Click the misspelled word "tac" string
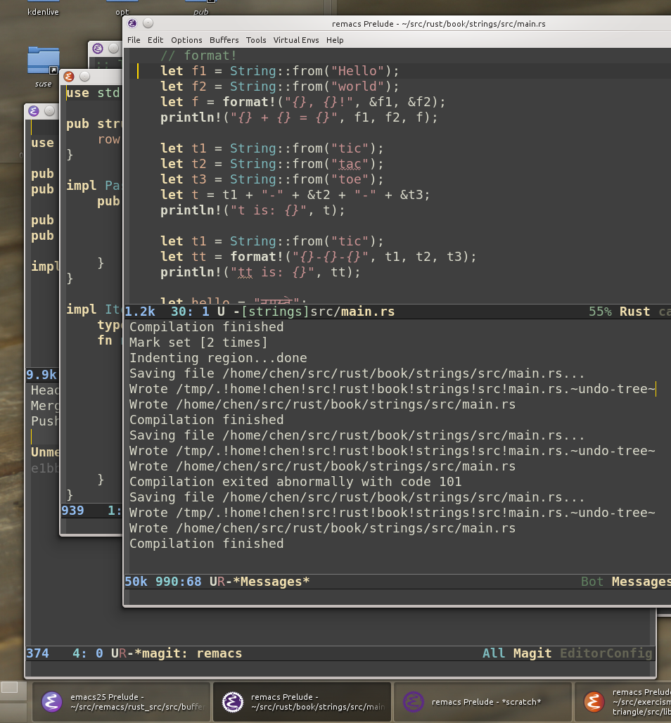The image size is (671, 723). click(350, 164)
